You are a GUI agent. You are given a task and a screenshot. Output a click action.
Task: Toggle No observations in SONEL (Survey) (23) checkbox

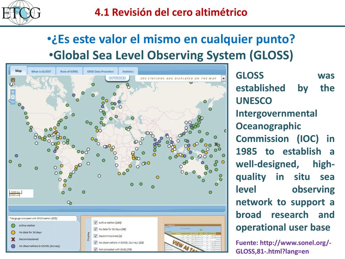point(95,242)
